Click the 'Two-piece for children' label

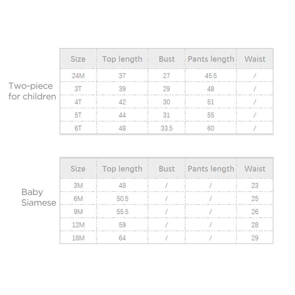(x=32, y=91)
